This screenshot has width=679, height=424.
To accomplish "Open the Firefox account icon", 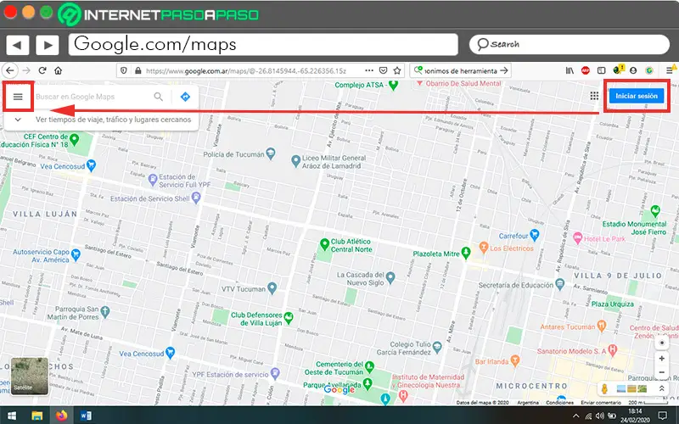I will coord(633,70).
